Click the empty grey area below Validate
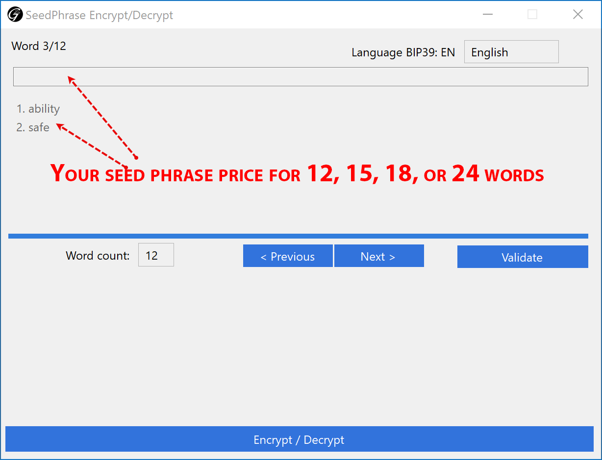 click(x=522, y=343)
